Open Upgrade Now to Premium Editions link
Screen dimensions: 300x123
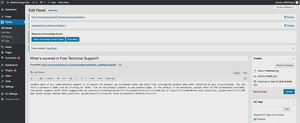tap(48, 25)
